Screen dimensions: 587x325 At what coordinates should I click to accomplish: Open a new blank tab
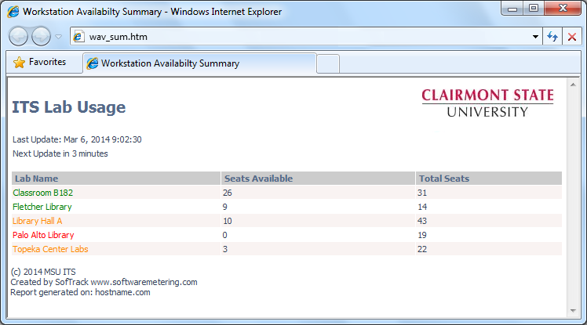click(328, 63)
